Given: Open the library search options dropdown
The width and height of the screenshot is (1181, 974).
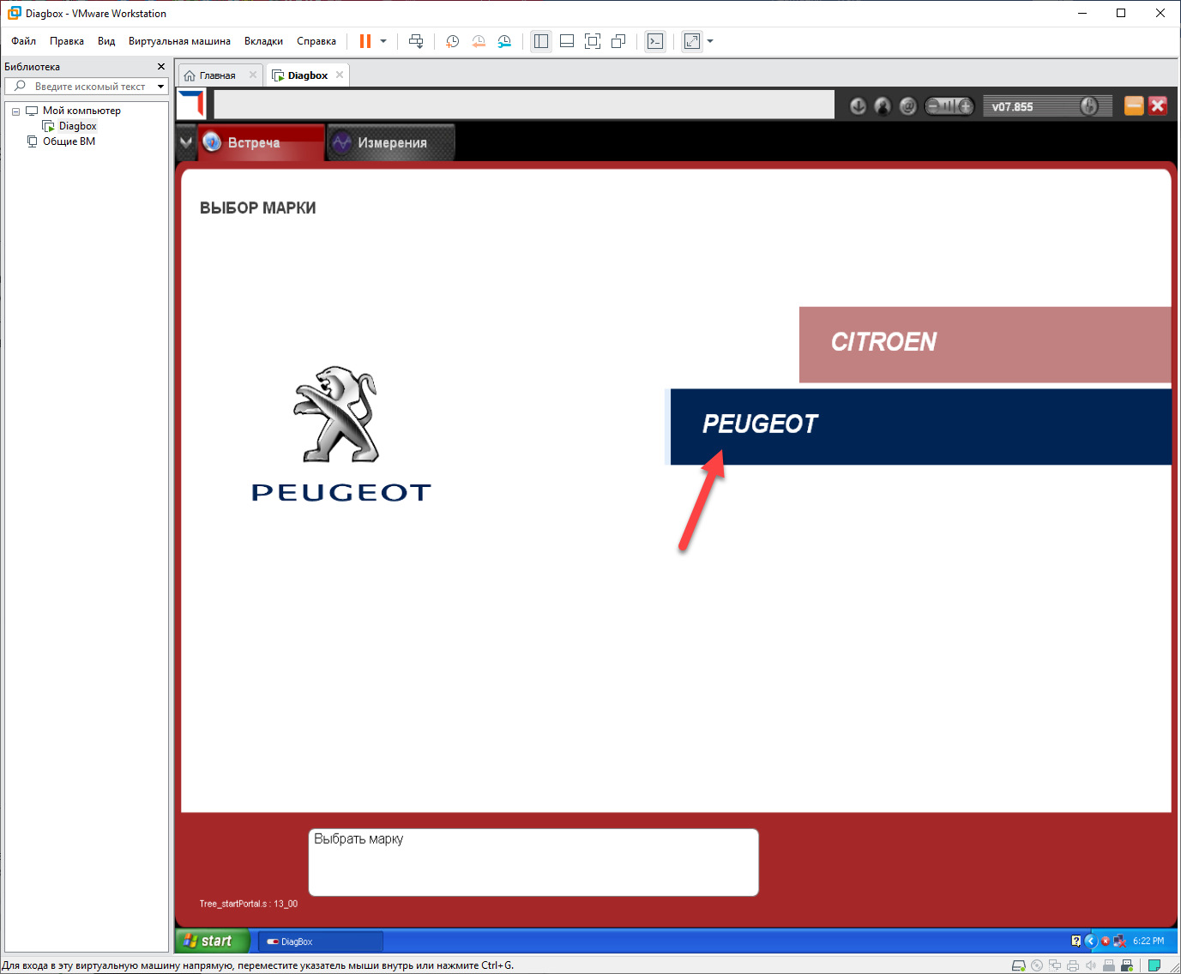Looking at the screenshot, I should tap(160, 87).
